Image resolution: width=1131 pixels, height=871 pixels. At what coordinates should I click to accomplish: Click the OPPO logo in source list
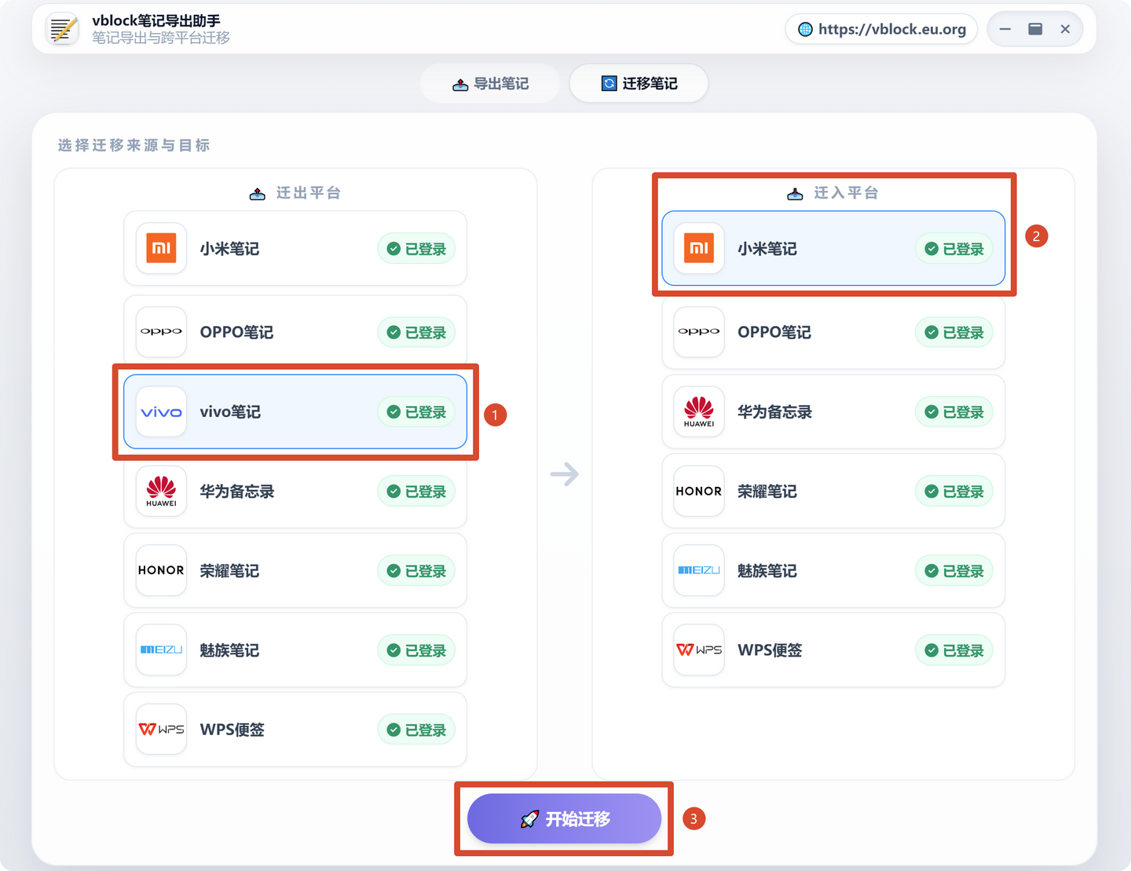161,331
